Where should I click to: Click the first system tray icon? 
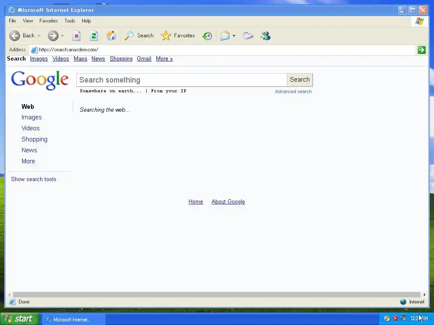(387, 319)
